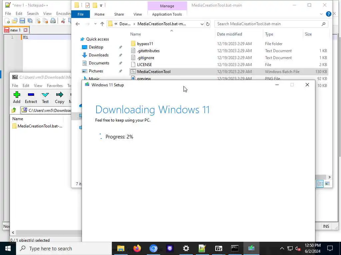Close the new 1 tab in Notepad++

tap(25, 30)
